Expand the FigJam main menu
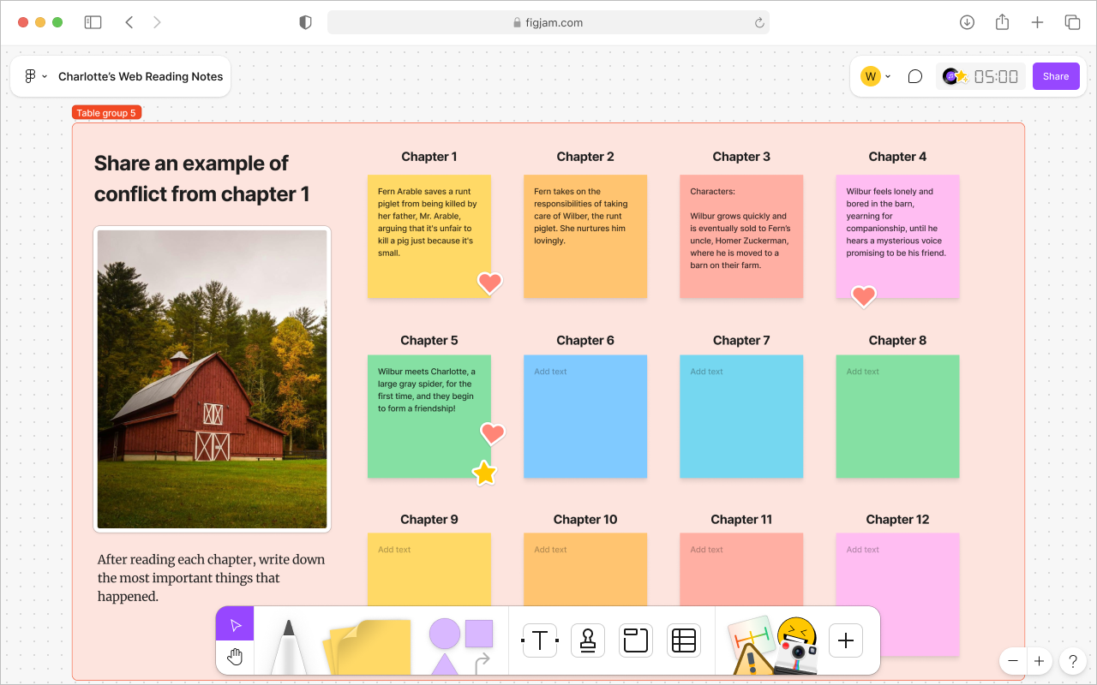 [x=33, y=75]
